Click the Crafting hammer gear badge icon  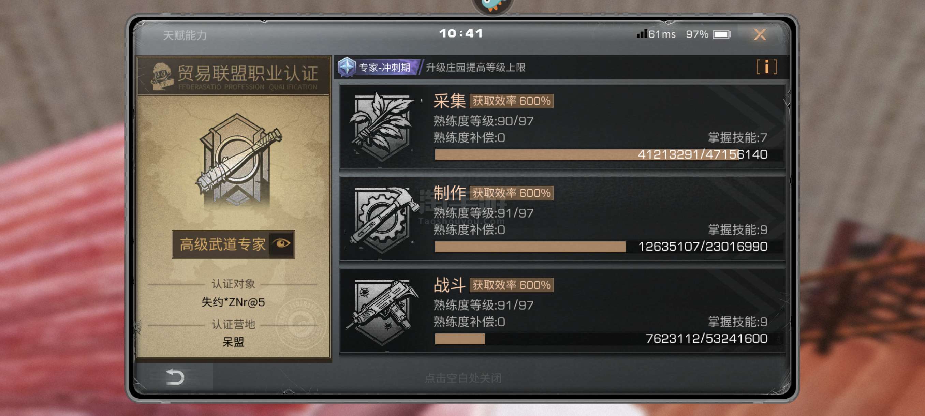(382, 219)
